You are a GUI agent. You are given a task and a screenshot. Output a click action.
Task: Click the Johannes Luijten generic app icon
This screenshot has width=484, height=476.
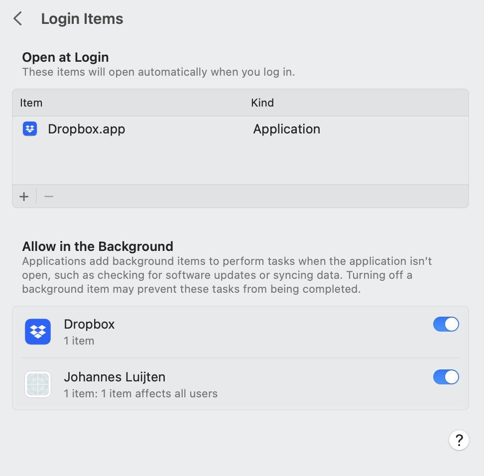pyautogui.click(x=38, y=384)
